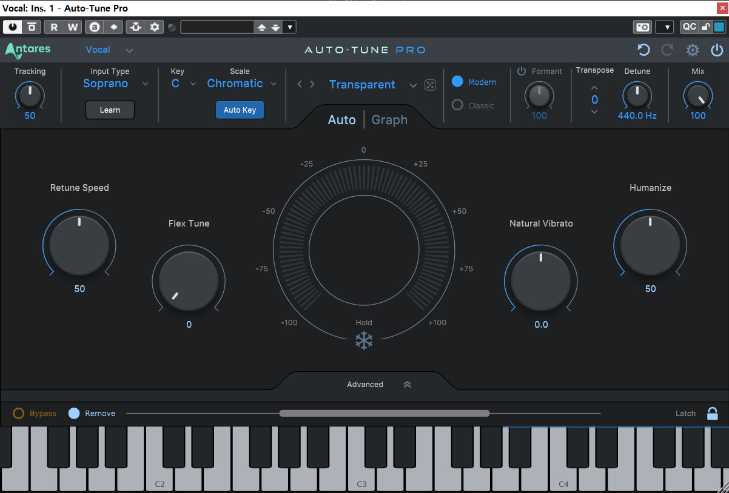Viewport: 729px width, 493px height.
Task: Click the Auto Key button
Action: 240,110
